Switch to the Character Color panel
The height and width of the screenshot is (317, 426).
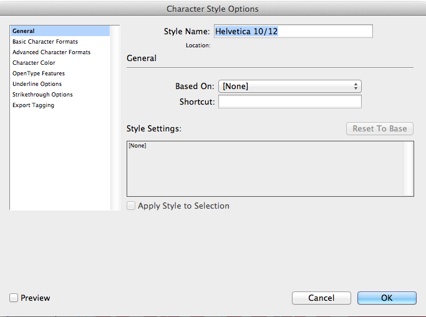tap(34, 63)
